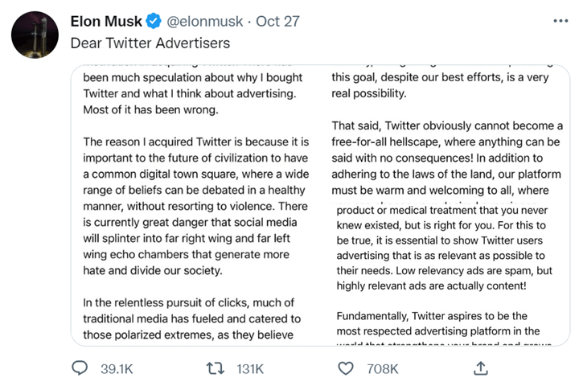The width and height of the screenshot is (579, 386).
Task: Open image at "That said, Twitter obviously" paragraph
Action: click(x=447, y=158)
